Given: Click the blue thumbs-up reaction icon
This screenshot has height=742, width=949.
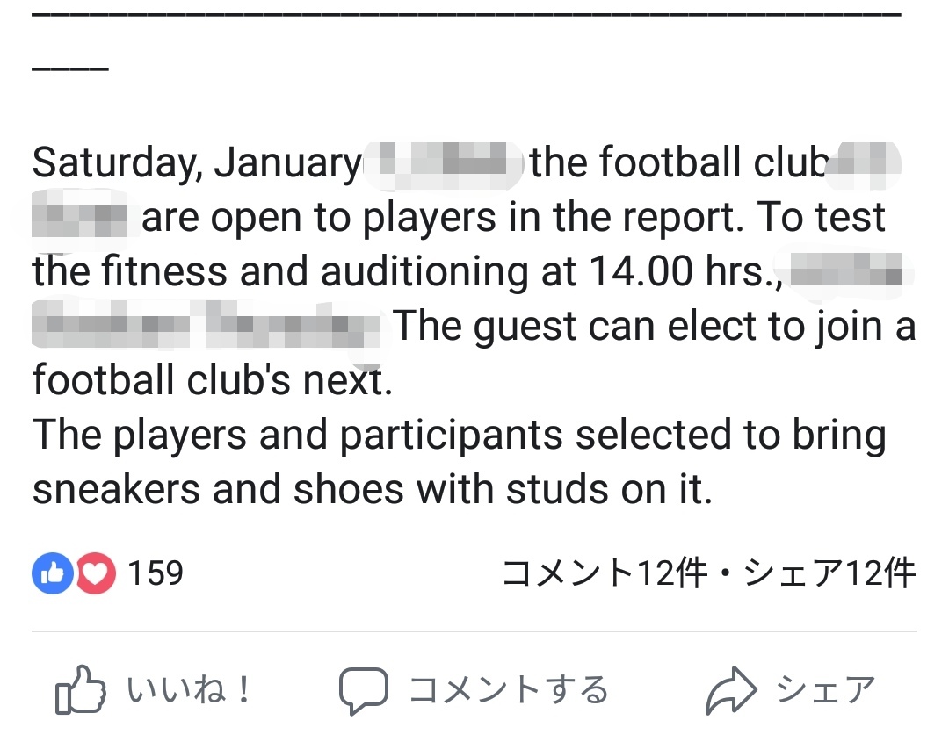Looking at the screenshot, I should point(53,573).
